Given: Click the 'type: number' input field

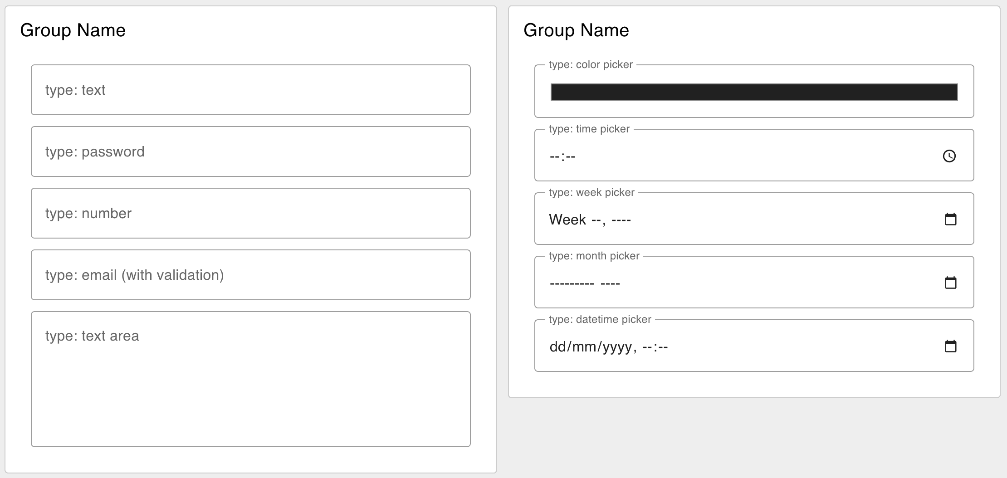Looking at the screenshot, I should (250, 213).
